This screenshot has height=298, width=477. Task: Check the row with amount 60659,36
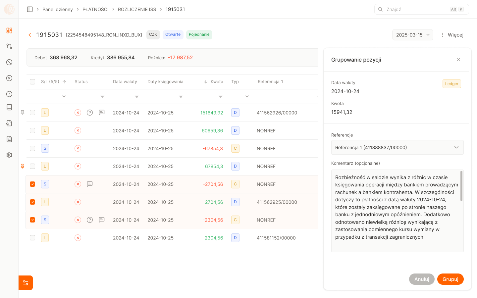[32, 130]
